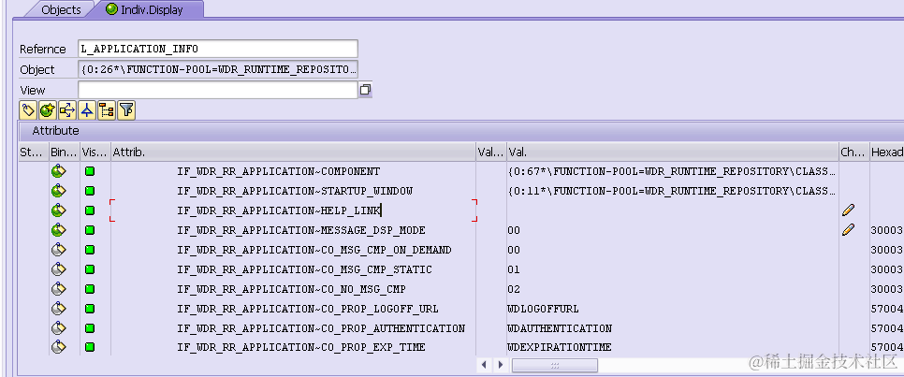Click the horizontal scrollbar left arrow

(485, 365)
